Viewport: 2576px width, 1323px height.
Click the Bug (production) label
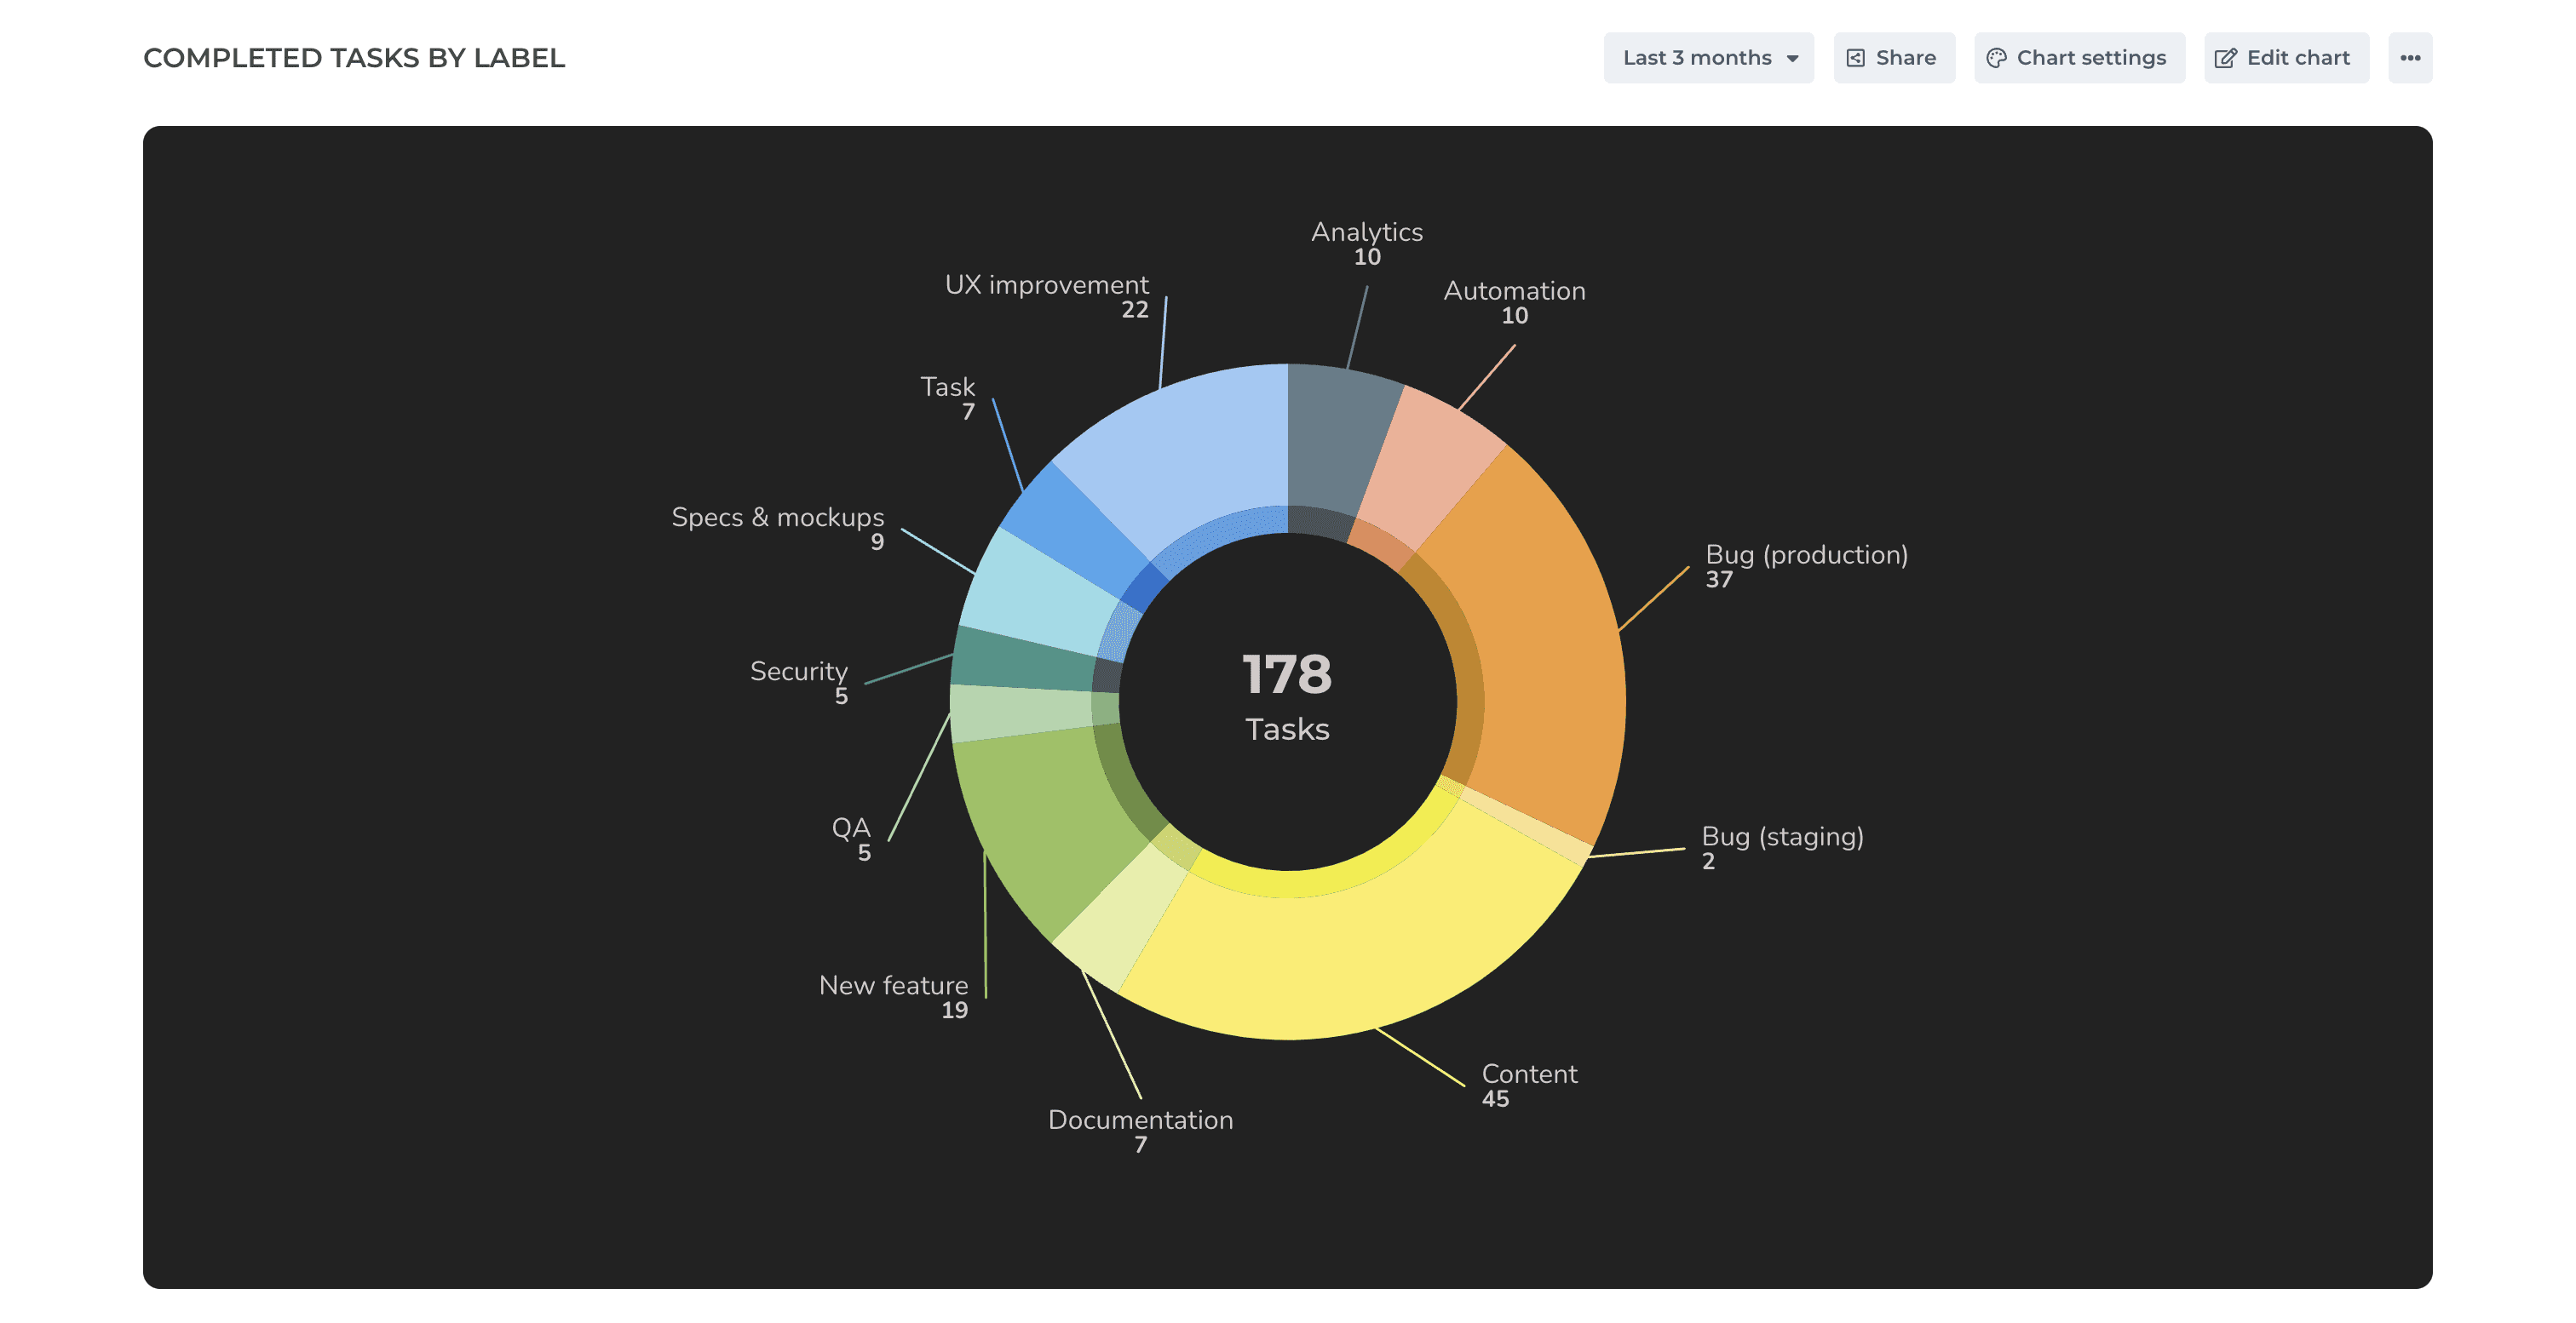coord(1806,554)
